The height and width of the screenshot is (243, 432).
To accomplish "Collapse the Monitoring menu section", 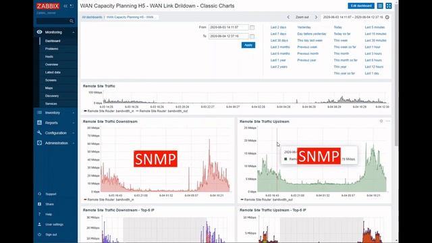I will (74, 32).
